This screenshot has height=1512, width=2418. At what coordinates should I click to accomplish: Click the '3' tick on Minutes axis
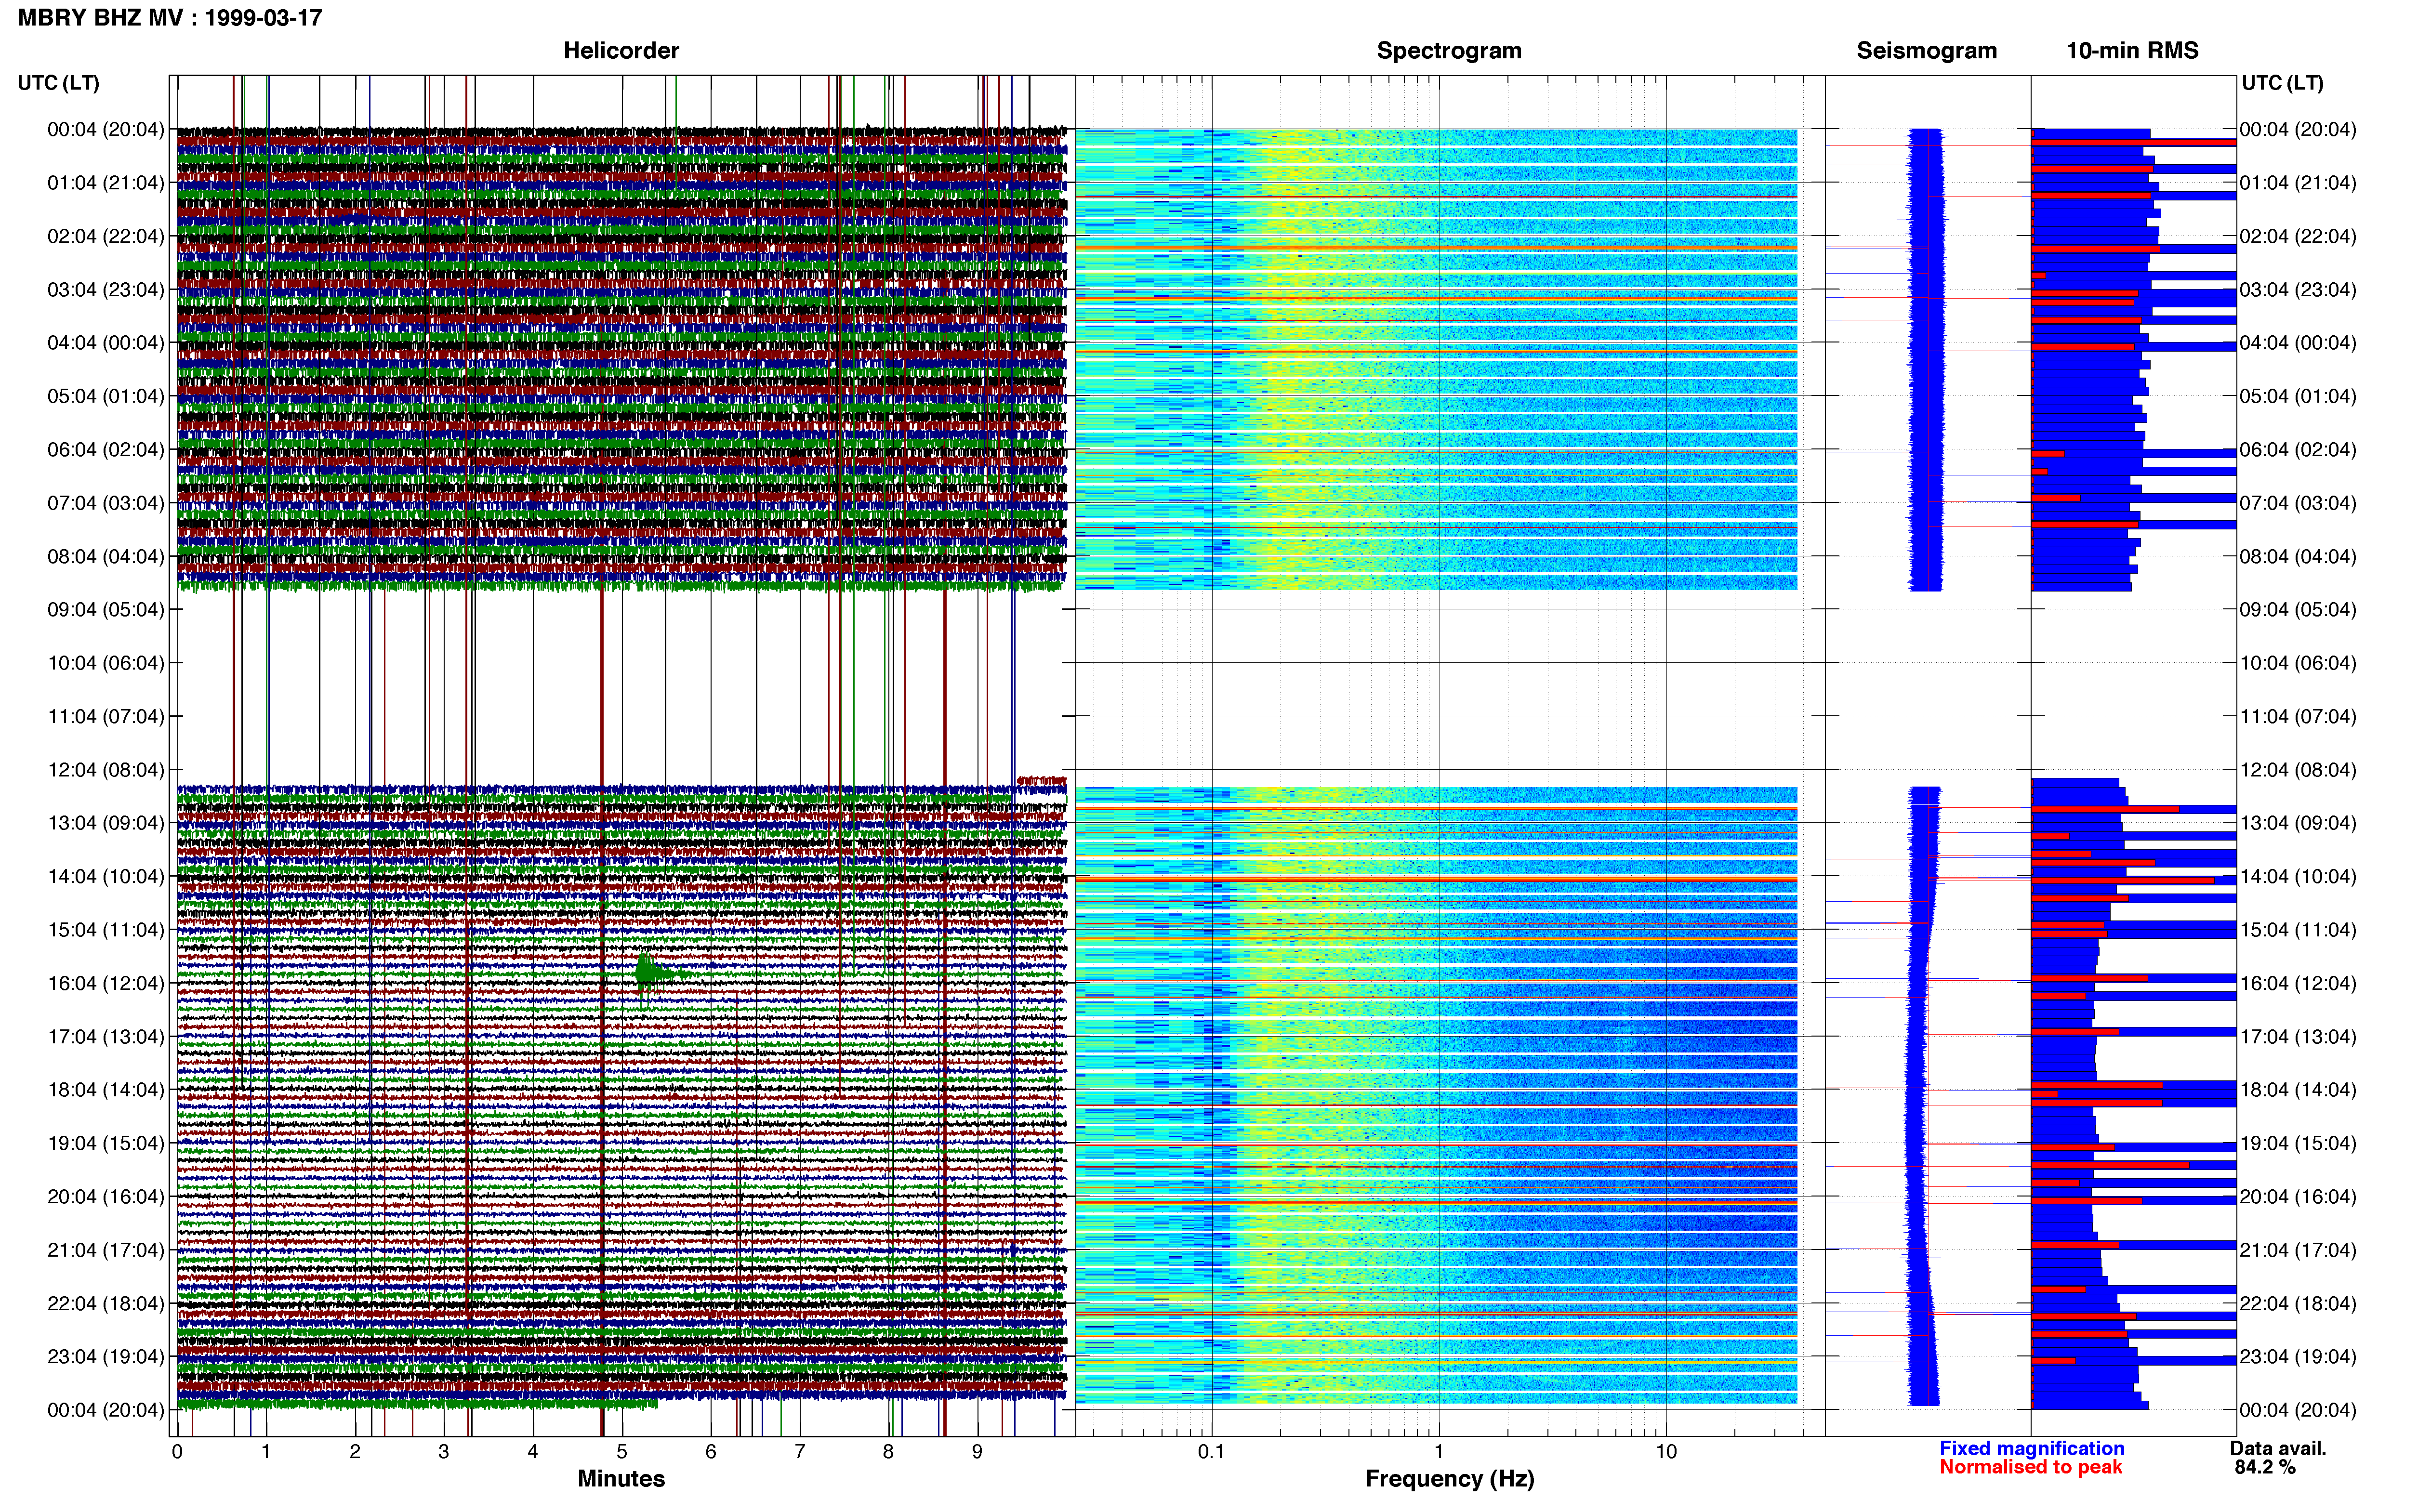tap(444, 1452)
